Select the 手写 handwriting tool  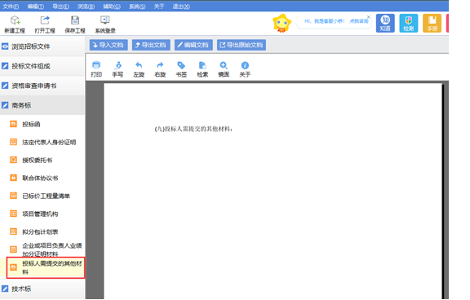click(x=117, y=65)
